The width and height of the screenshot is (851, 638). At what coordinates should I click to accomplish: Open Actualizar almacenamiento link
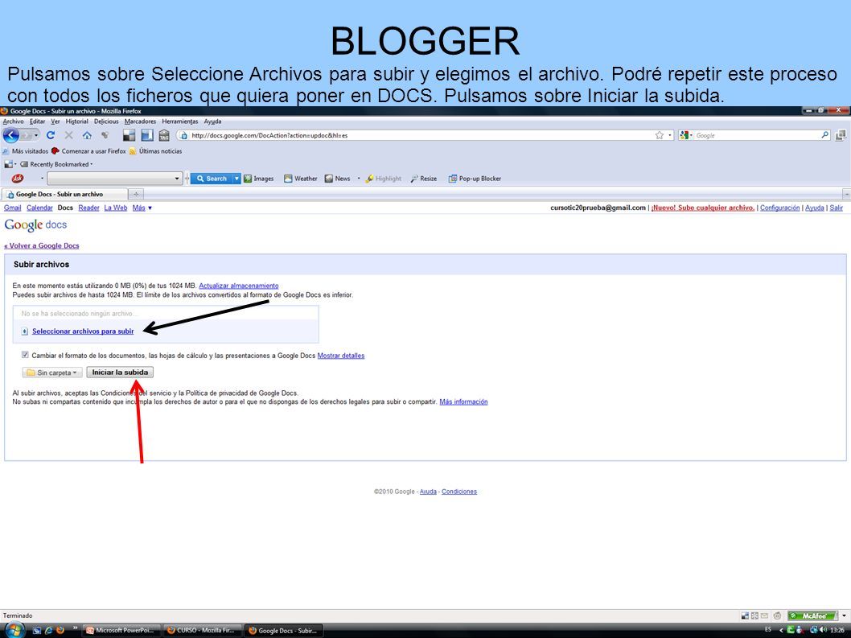point(239,286)
